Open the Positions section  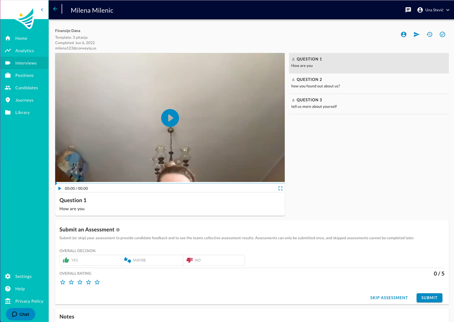coord(24,75)
